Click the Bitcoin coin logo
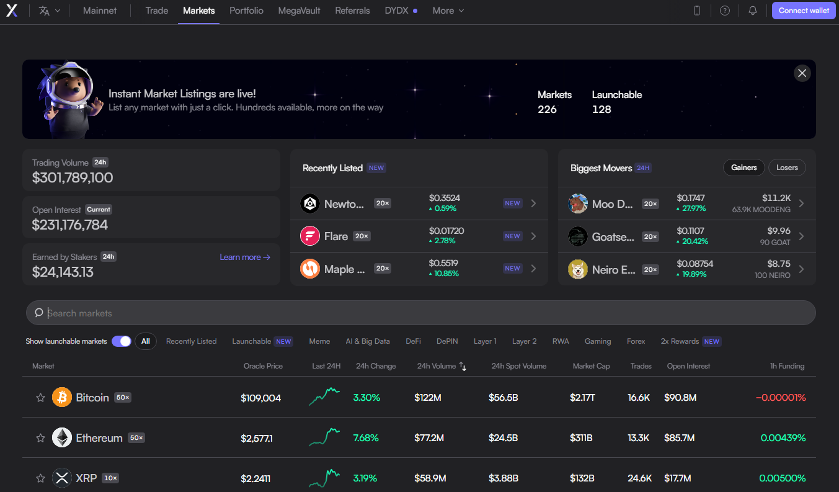Viewport: 839px width, 492px height. (62, 397)
